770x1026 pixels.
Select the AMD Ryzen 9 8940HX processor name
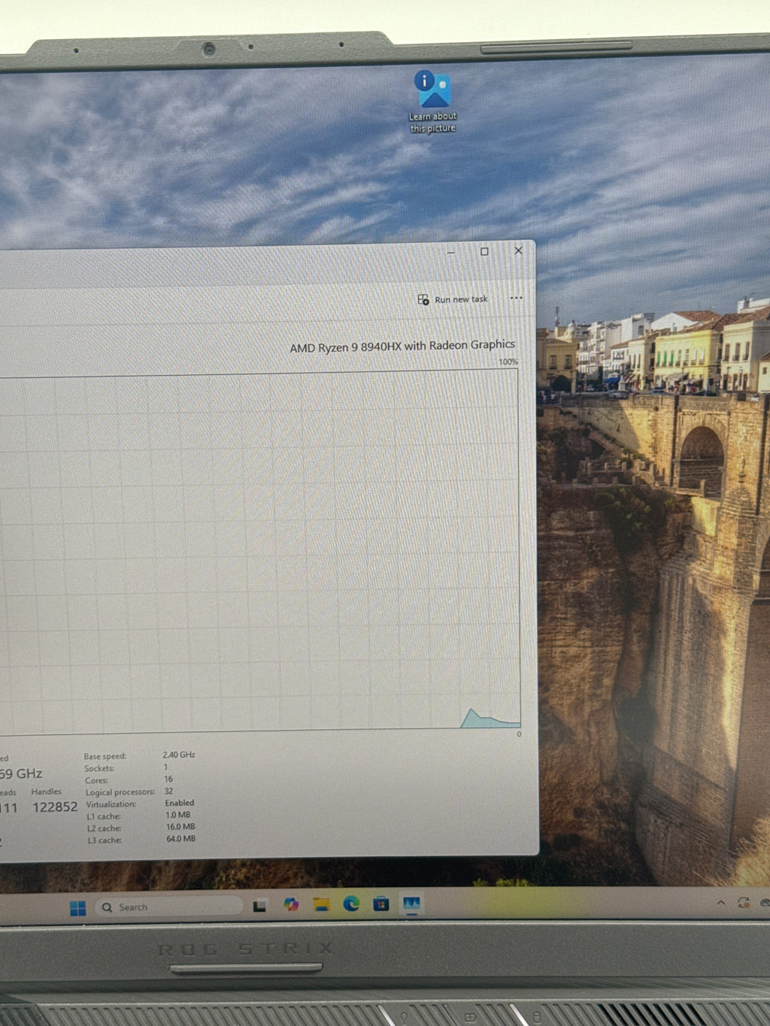[402, 346]
